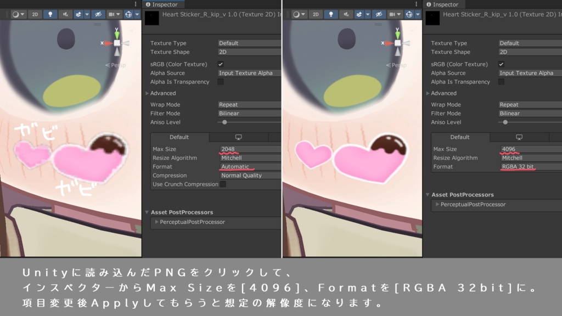This screenshot has width=562, height=316.
Task: Toggle sRGB (Color Texture) checkbox in left Inspector
Action: coord(221,64)
